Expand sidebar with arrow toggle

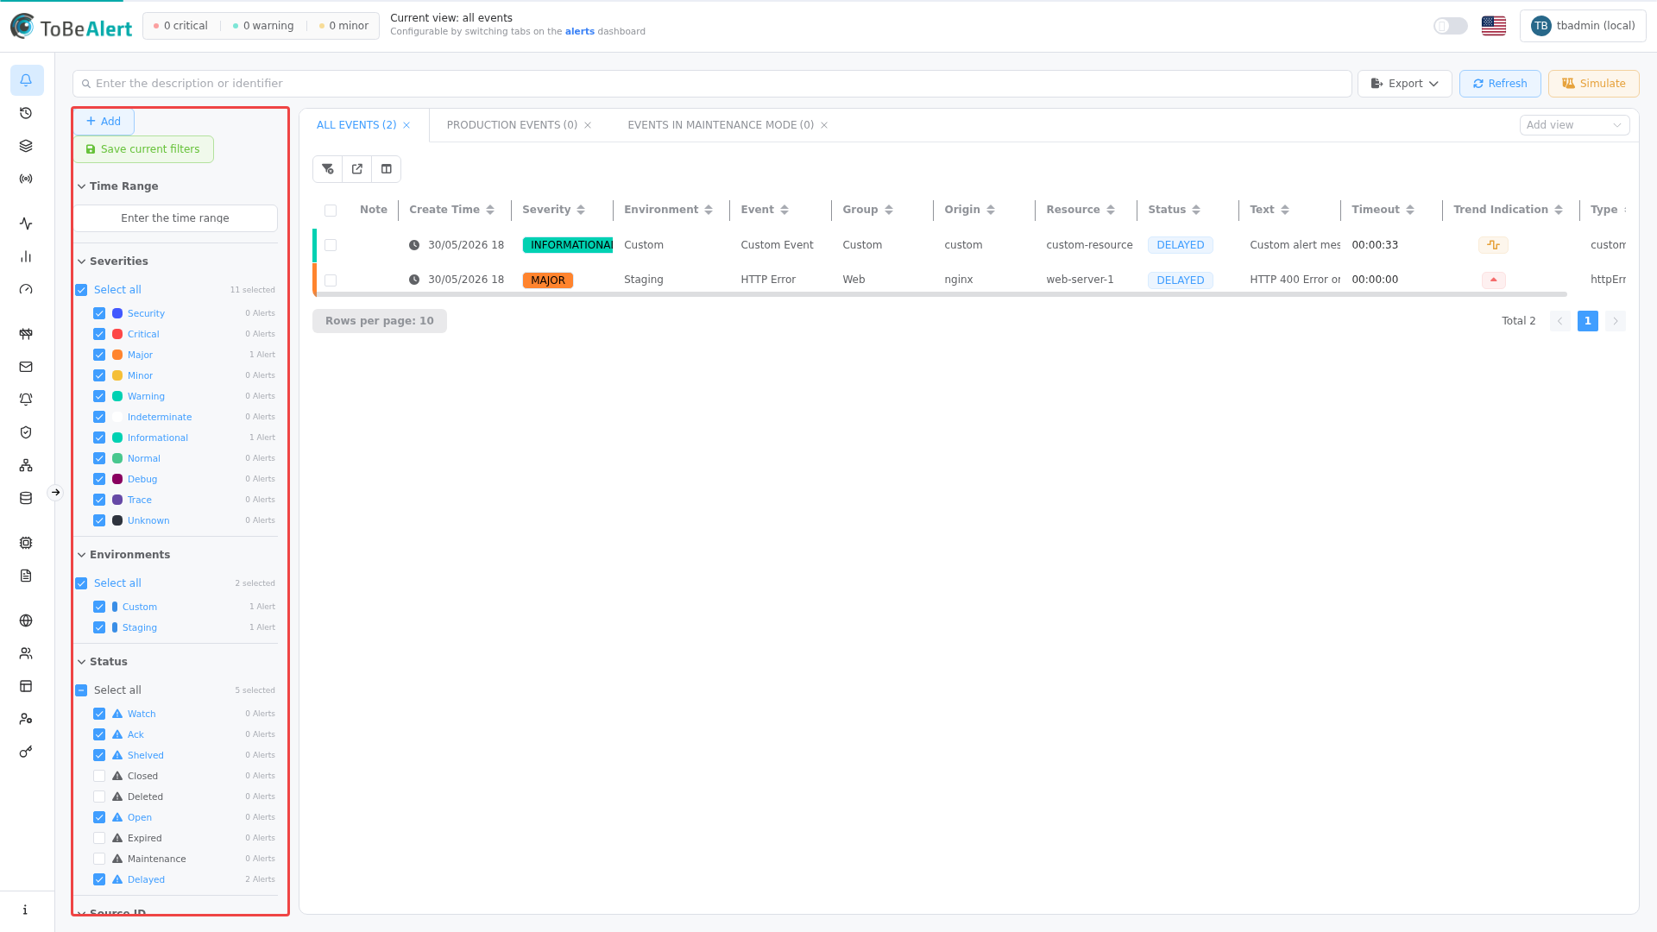click(55, 493)
